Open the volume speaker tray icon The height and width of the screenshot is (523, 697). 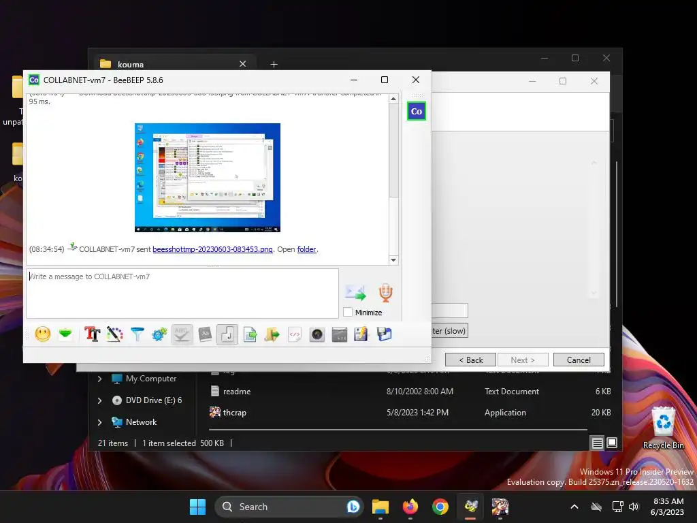[x=634, y=507]
